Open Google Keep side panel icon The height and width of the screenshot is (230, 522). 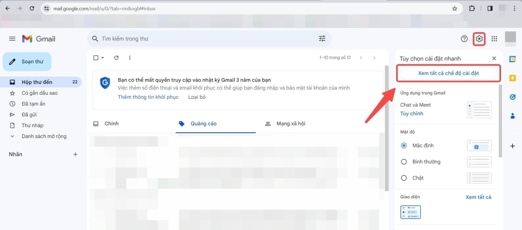click(x=513, y=78)
